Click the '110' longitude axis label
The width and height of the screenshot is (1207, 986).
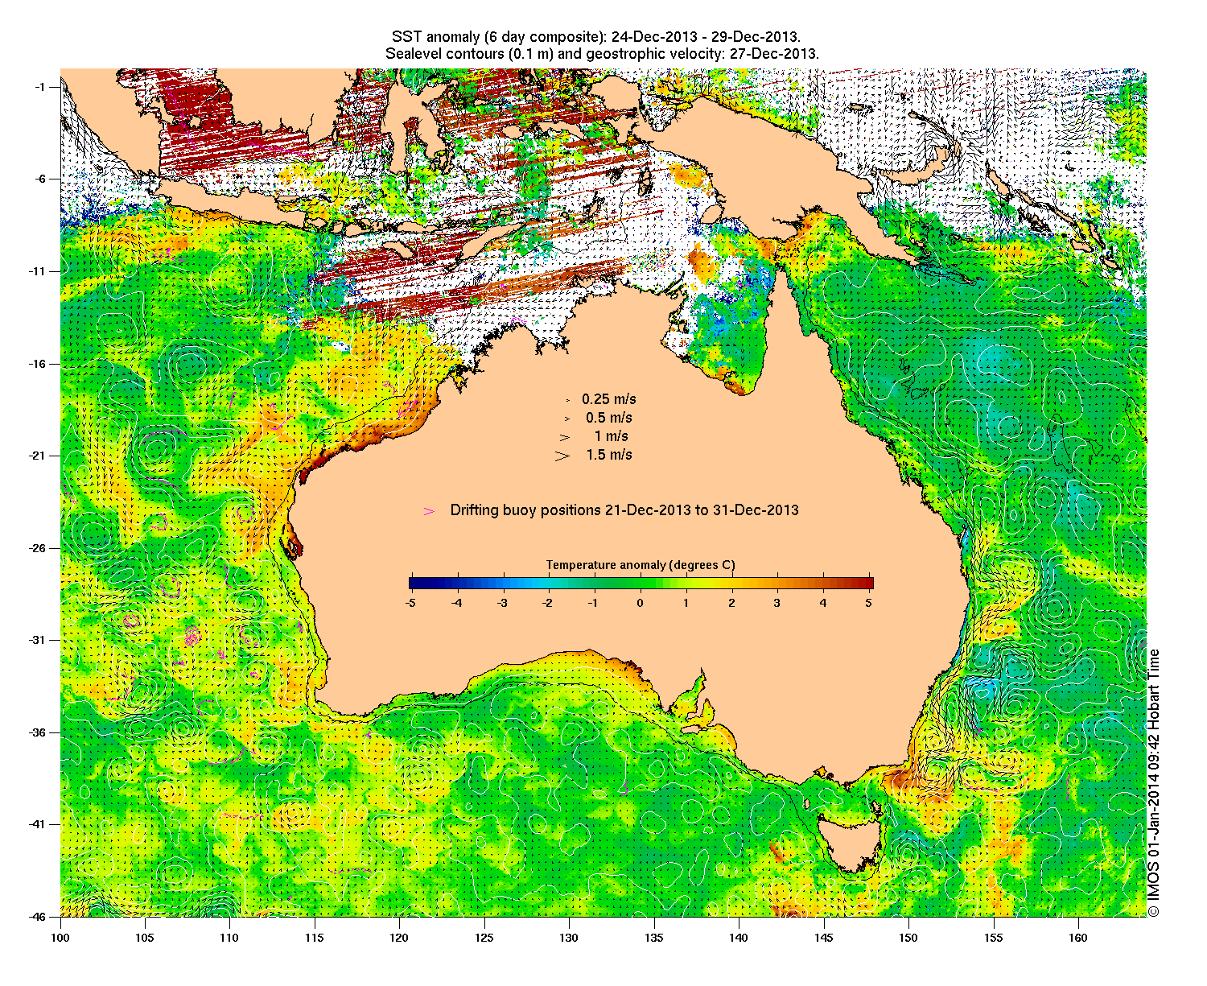tap(229, 937)
